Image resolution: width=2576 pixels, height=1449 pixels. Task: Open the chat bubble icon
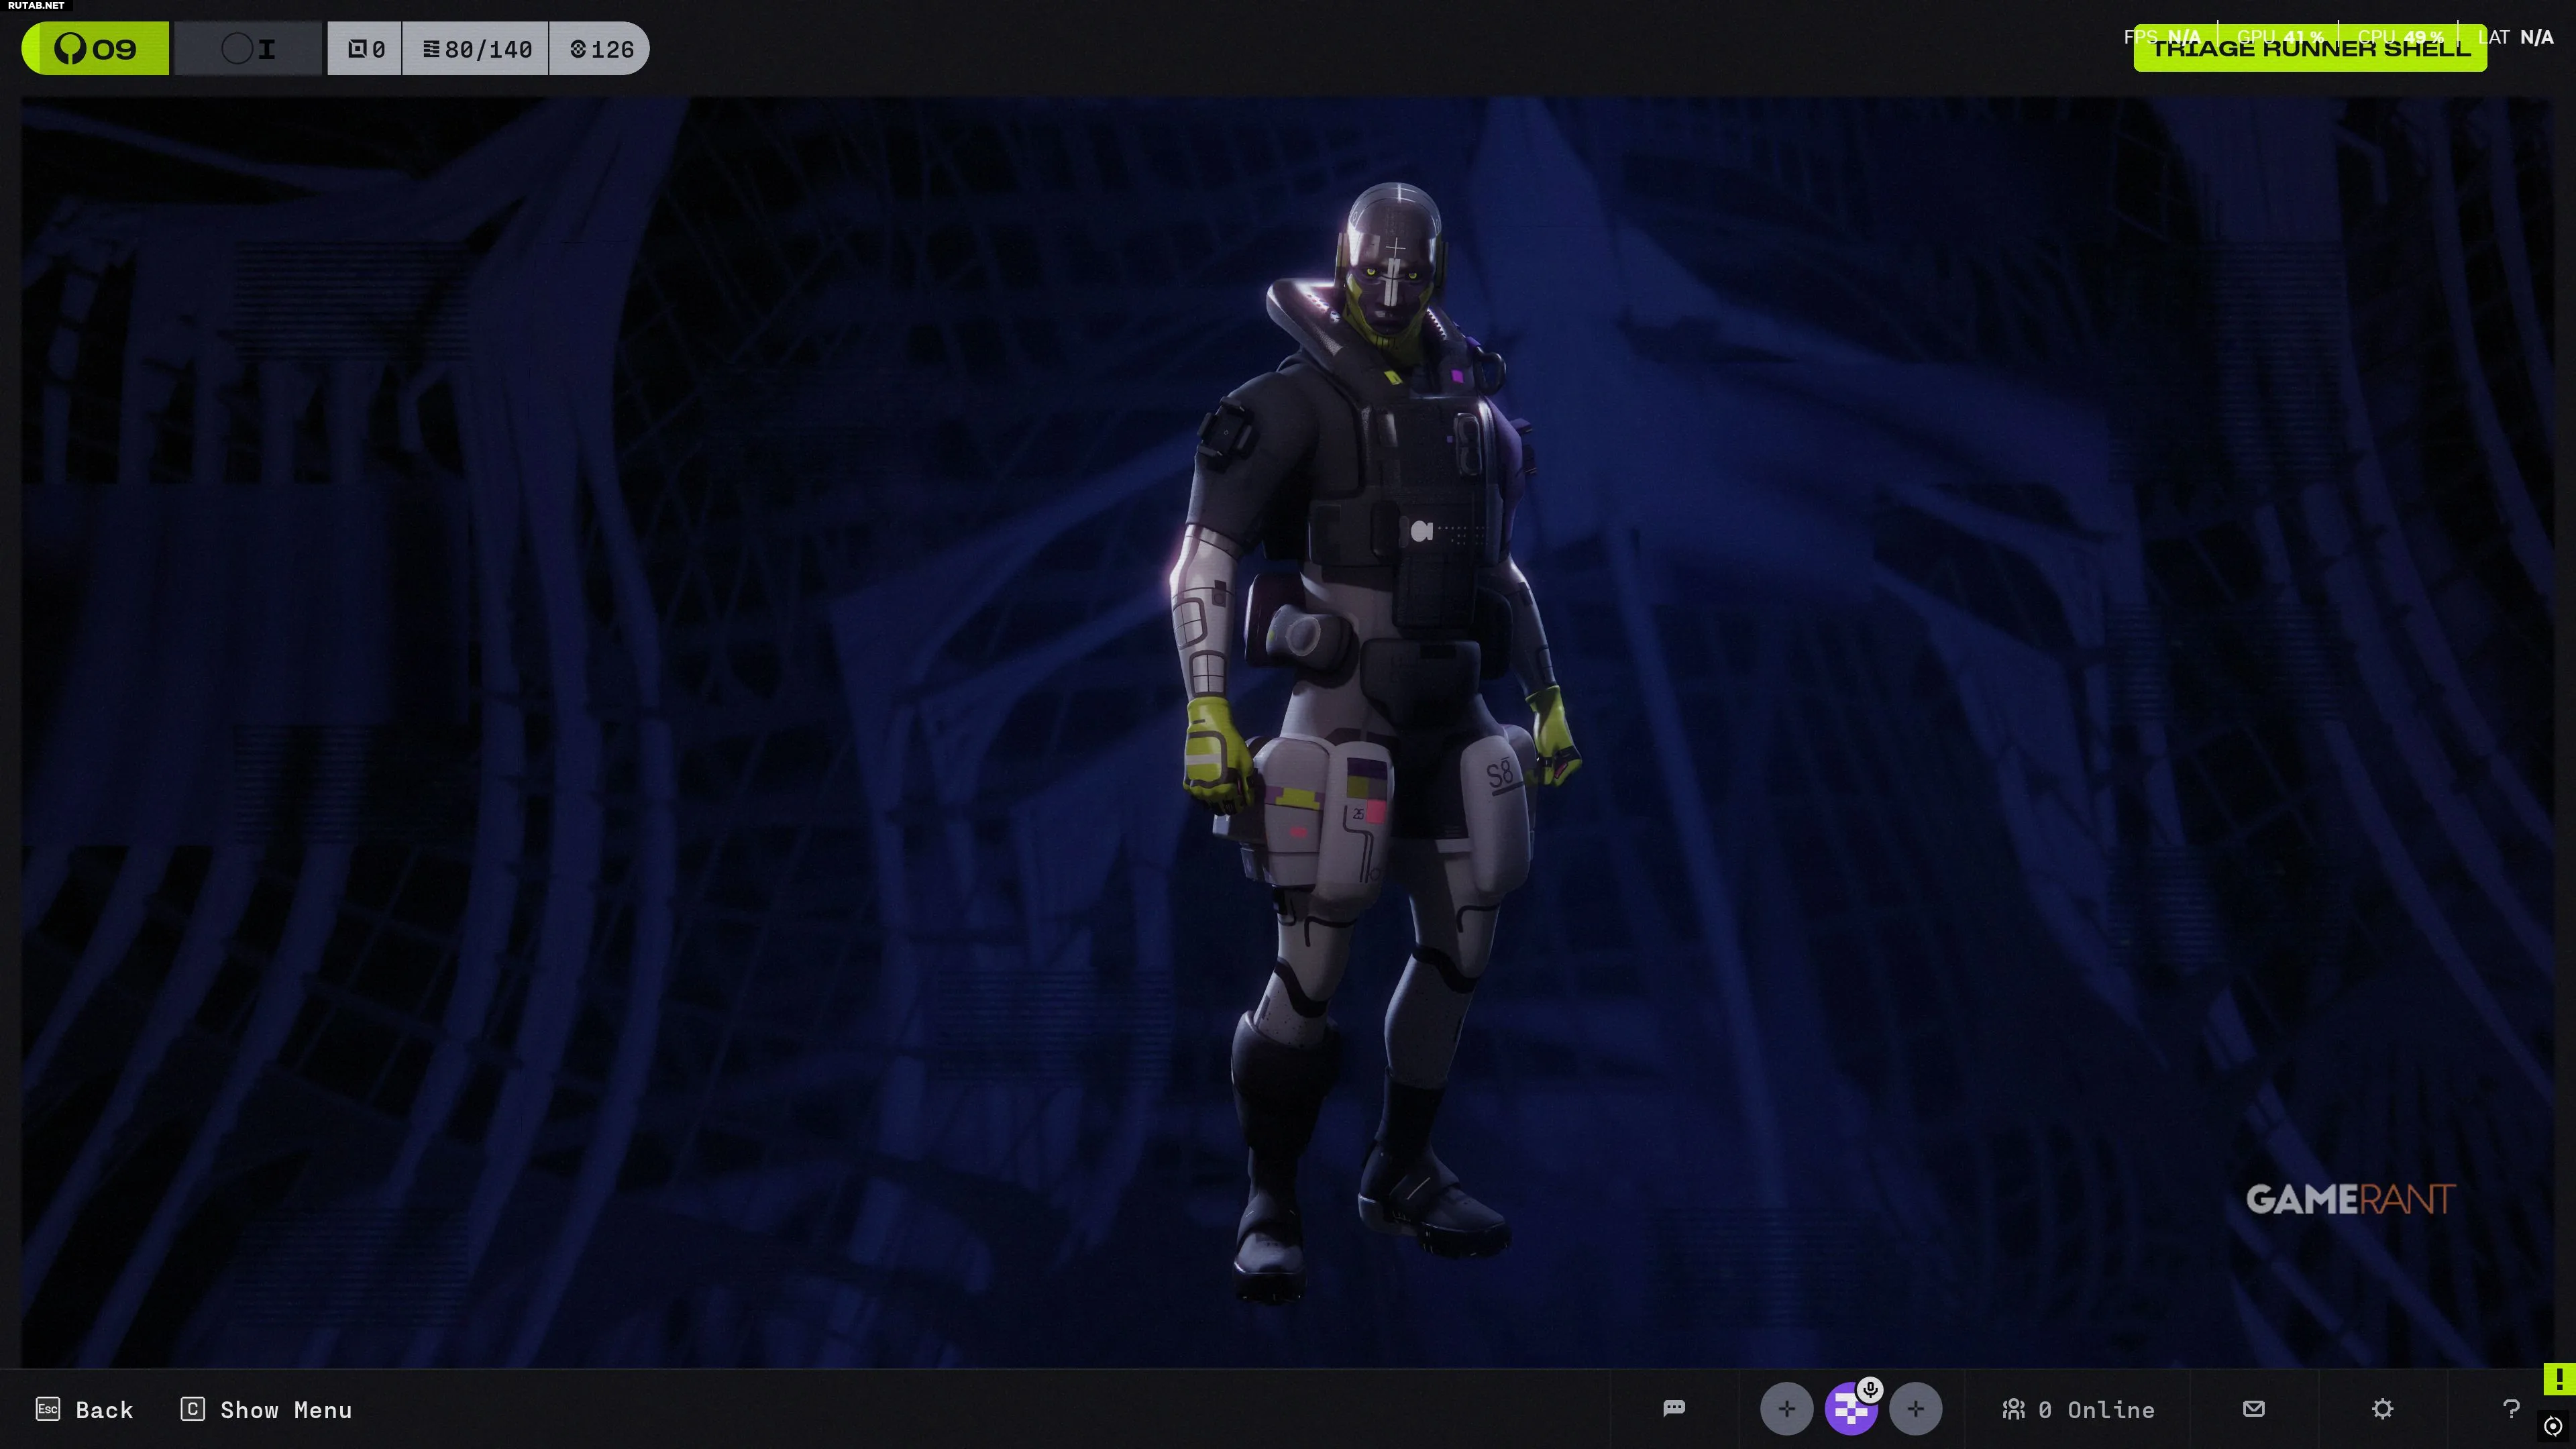coord(1674,1408)
